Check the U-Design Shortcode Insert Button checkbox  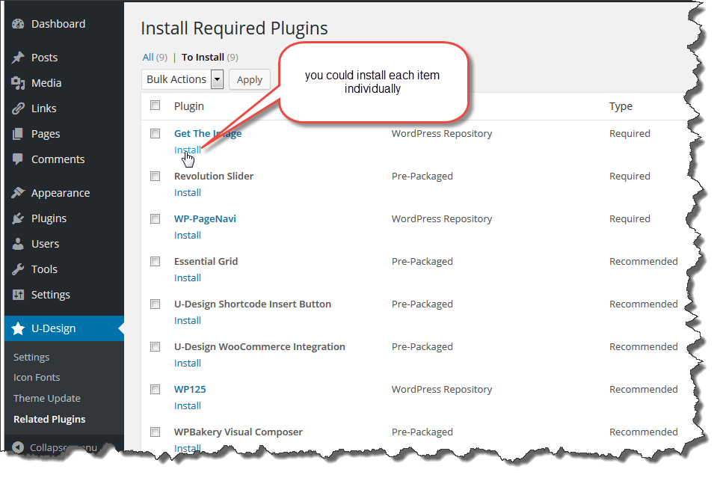tap(156, 304)
